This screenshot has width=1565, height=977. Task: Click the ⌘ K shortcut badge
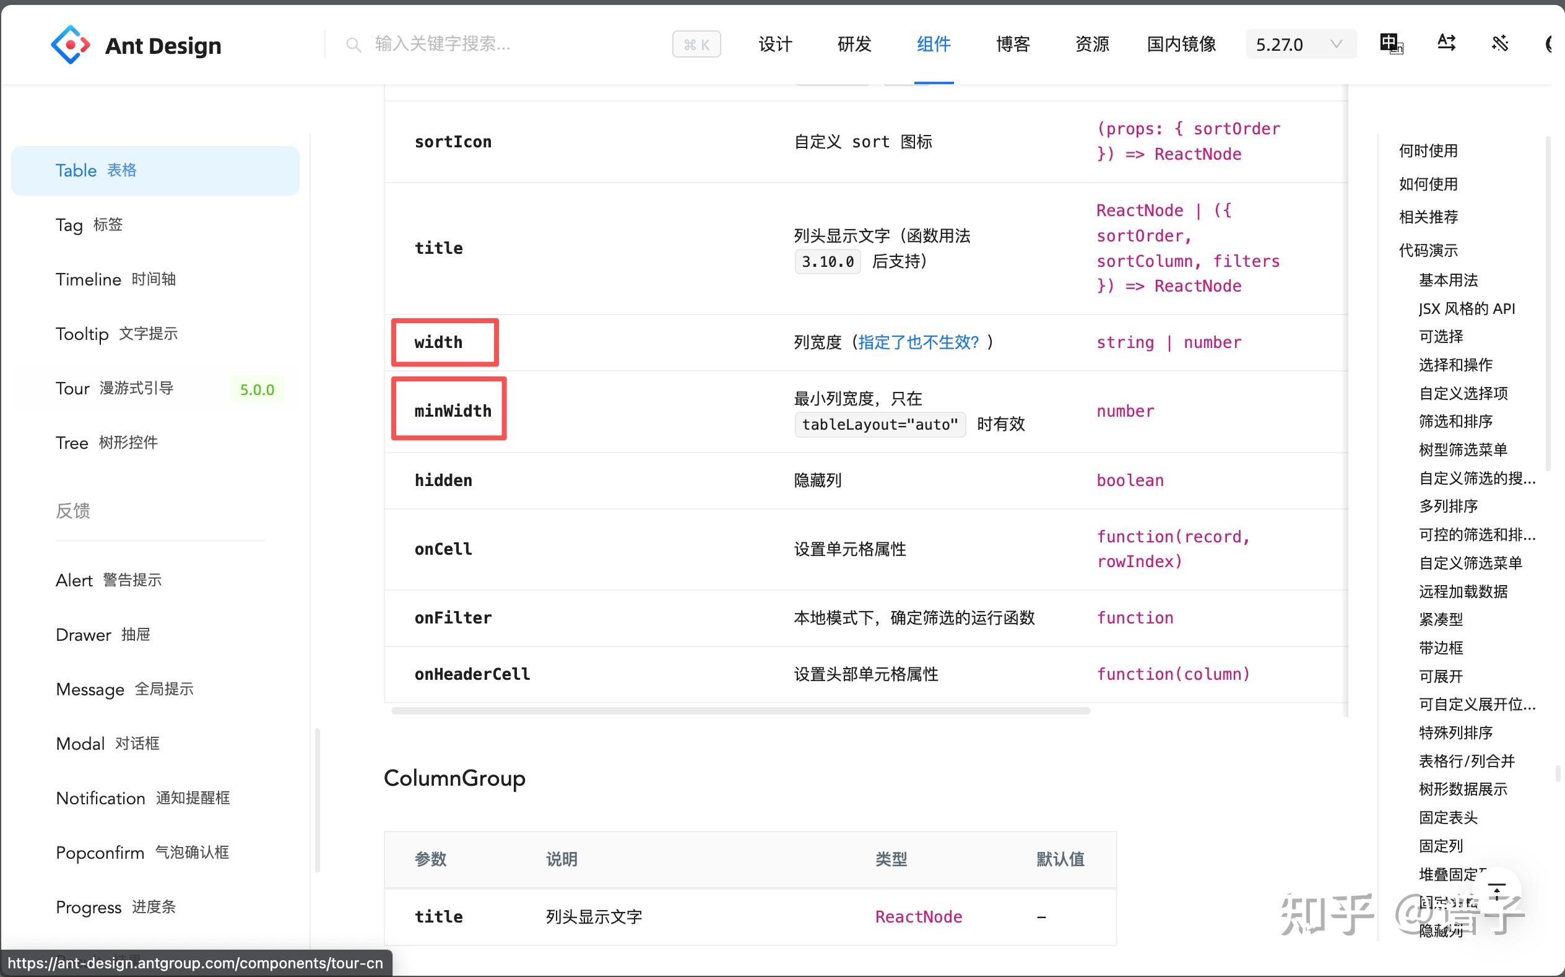click(x=696, y=44)
